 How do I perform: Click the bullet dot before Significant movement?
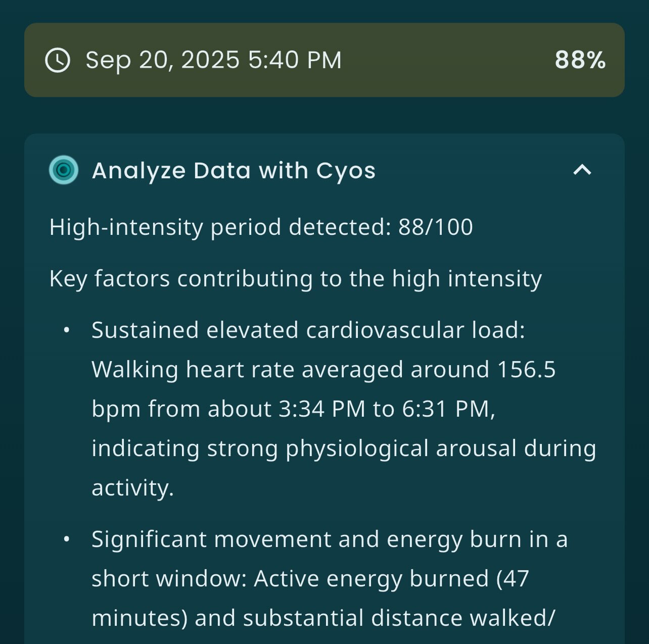pyautogui.click(x=66, y=540)
